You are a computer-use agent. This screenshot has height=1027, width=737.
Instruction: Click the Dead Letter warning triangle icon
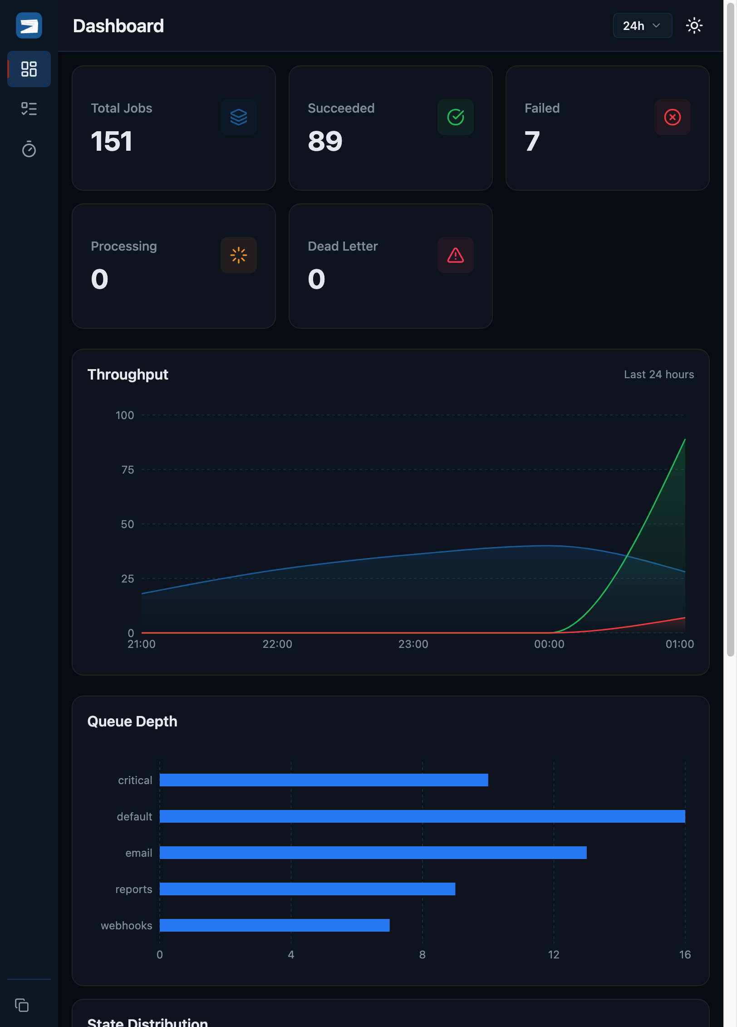pyautogui.click(x=455, y=256)
